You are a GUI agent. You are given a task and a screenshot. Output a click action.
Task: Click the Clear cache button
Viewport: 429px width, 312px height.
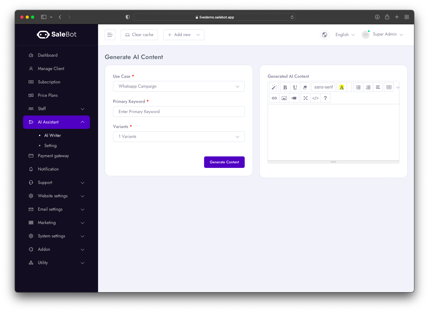[139, 35]
